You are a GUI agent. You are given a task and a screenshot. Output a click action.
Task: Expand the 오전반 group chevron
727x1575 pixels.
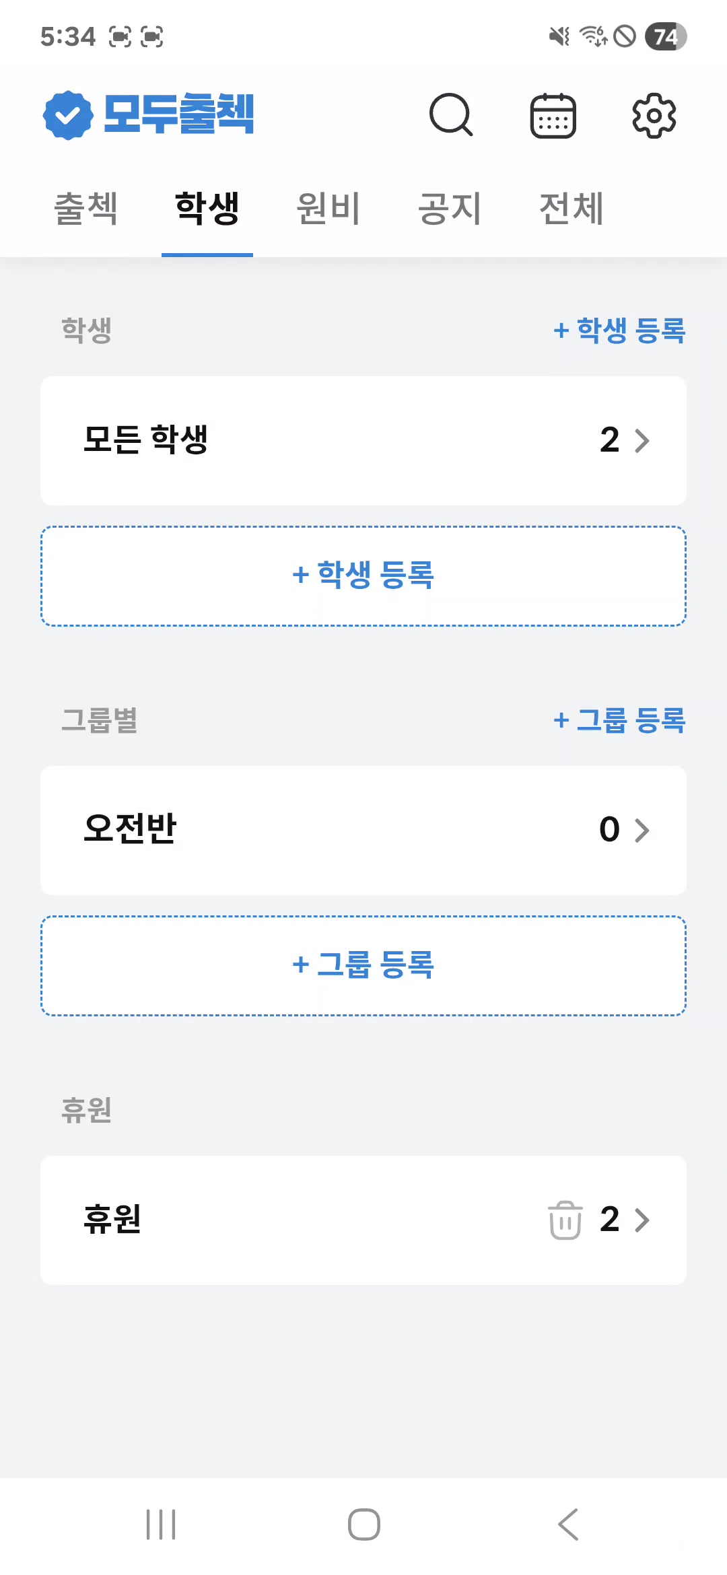coord(642,831)
